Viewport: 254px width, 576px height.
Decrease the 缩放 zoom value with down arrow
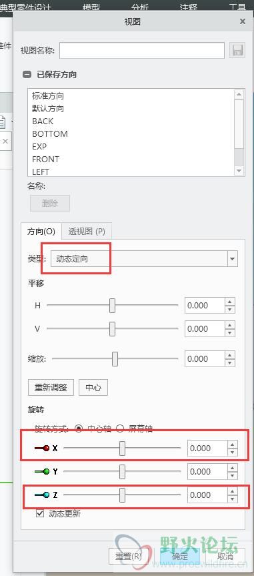(x=230, y=363)
